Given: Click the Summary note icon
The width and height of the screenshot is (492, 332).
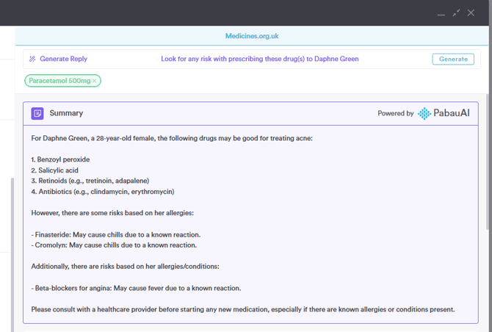Looking at the screenshot, I should point(37,113).
